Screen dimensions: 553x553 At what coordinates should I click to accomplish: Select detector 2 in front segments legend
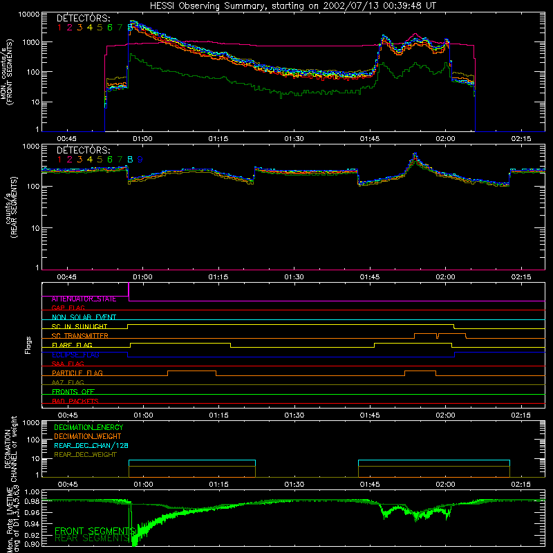[x=70, y=28]
